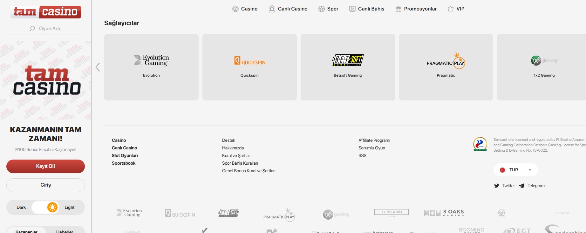586x233 pixels.
Task: Click the Tam Casino logo at top
Action: click(46, 12)
